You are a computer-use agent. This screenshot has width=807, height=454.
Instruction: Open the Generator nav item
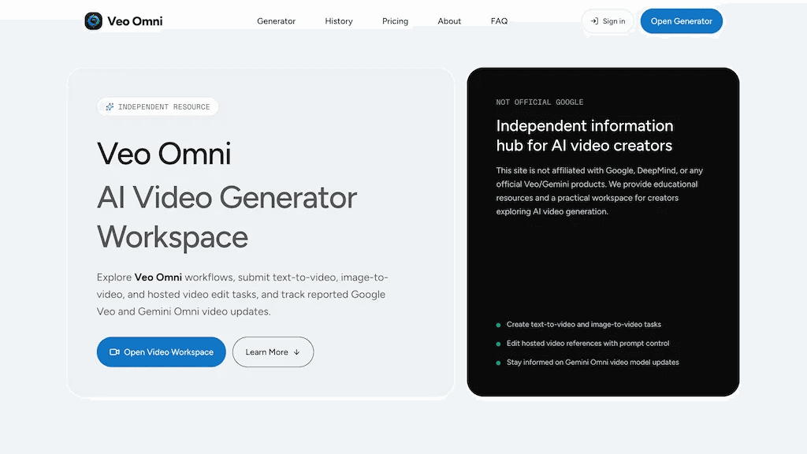click(277, 21)
